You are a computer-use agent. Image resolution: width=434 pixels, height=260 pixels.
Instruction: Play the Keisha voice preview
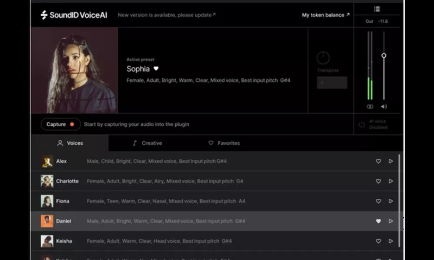tap(391, 241)
